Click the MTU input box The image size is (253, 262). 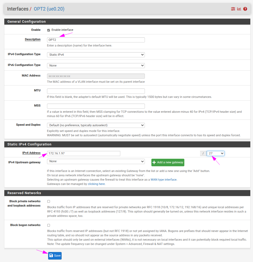coord(96,91)
